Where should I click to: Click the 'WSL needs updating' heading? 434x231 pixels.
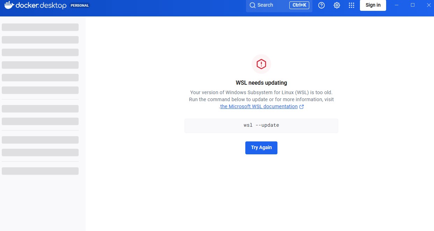(261, 83)
